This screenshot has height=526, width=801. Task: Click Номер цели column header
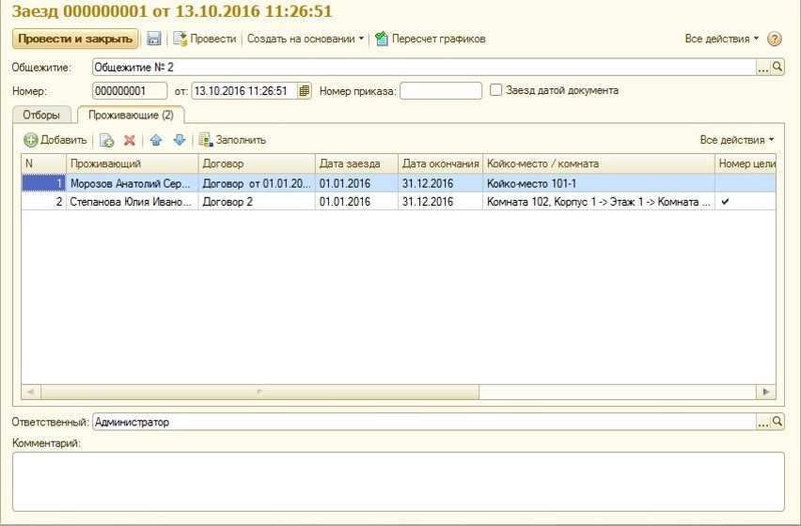point(746,163)
